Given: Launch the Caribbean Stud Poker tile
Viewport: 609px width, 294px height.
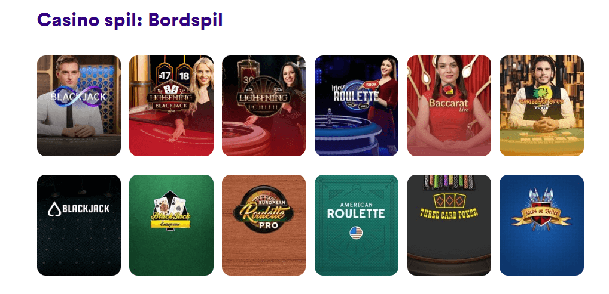Looking at the screenshot, I should [541, 106].
